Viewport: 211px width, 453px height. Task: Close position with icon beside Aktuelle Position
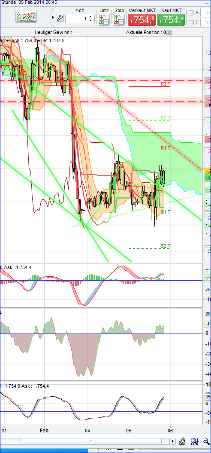(x=169, y=32)
